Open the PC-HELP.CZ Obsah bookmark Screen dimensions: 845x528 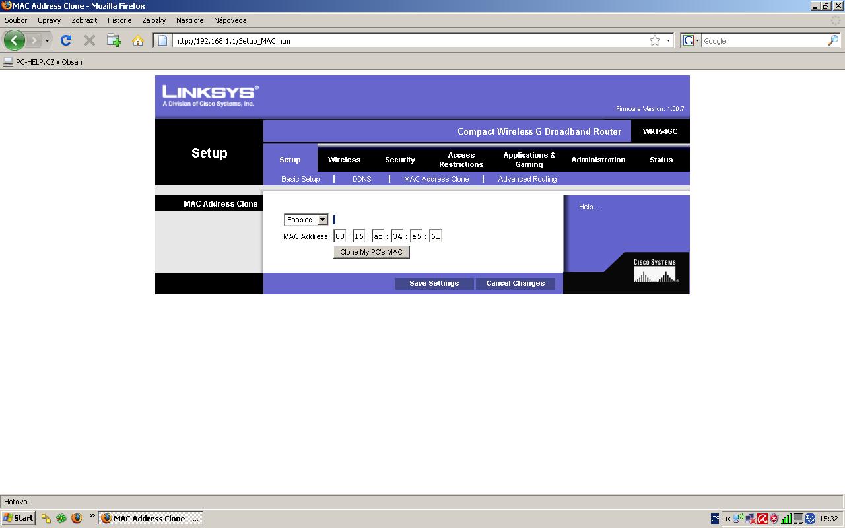(x=43, y=62)
